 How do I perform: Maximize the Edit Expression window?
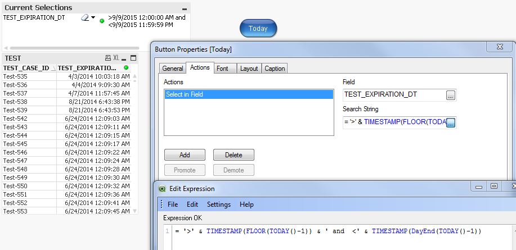[x=494, y=187]
